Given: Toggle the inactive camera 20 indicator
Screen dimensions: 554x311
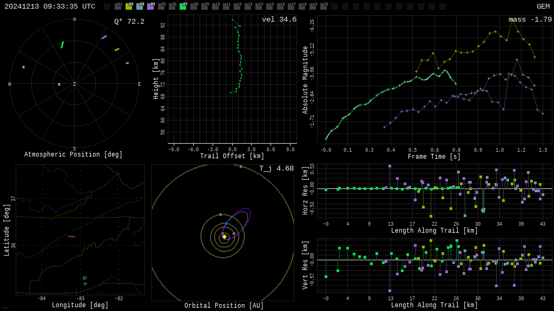Looking at the screenshot, I should point(324,6).
